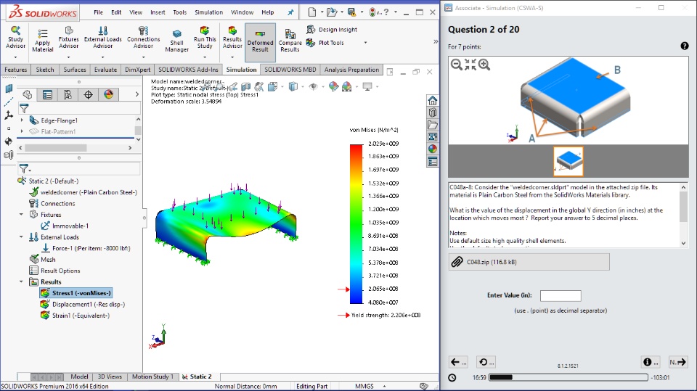Pin the SolidWorks menu bar
697x391 pixels.
coord(290,12)
